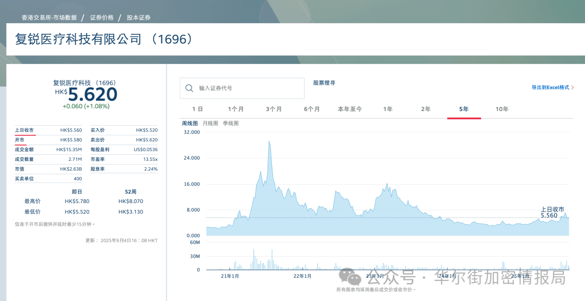Click the 即日 high HK$5.780

77,201
